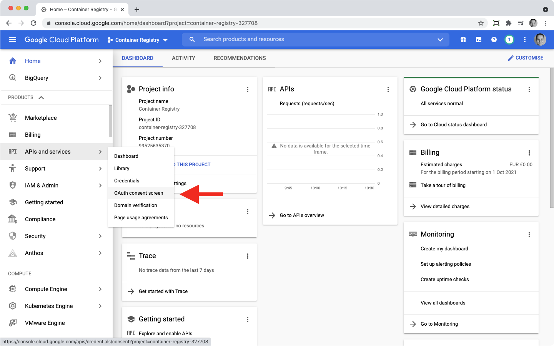554x346 pixels.
Task: Click the CUSTOMISE button
Action: tap(526, 58)
